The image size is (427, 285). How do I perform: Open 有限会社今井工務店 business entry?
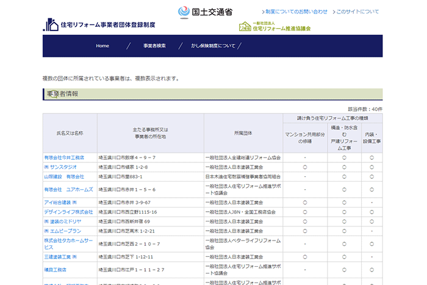64,157
